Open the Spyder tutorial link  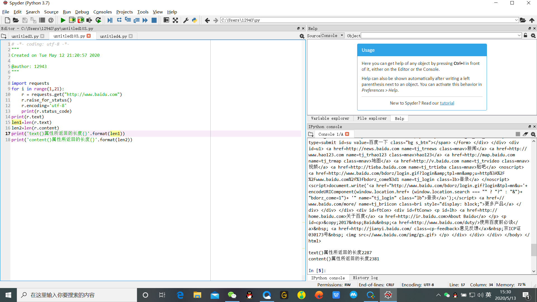pos(447,103)
